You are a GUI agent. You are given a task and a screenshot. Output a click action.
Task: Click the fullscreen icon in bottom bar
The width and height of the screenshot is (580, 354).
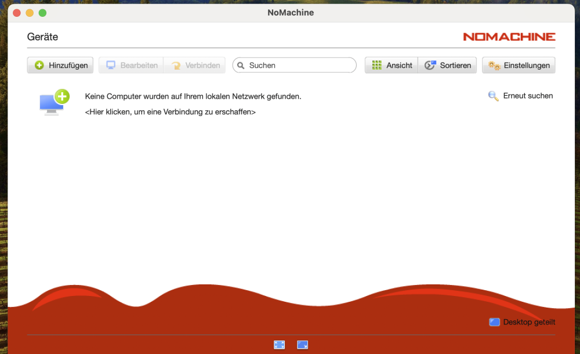click(x=280, y=345)
